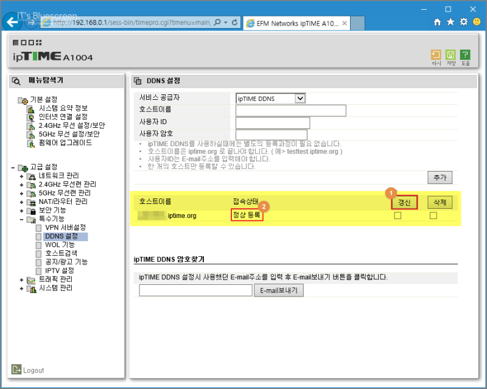Select DDNS 설정 menu item
The image size is (487, 389).
(61, 236)
